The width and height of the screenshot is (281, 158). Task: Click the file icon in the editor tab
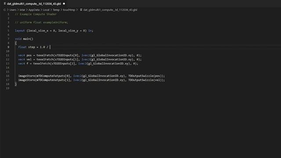(x=5, y=4)
